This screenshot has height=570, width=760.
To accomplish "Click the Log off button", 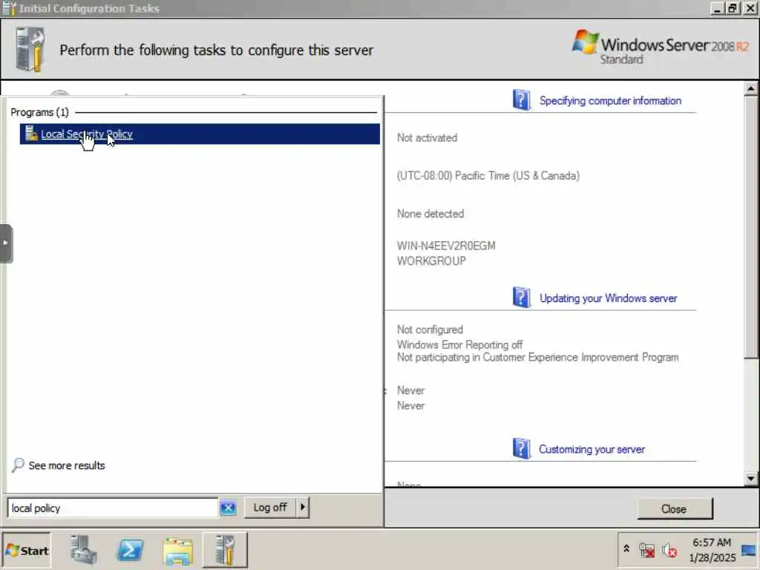I will pyautogui.click(x=270, y=508).
